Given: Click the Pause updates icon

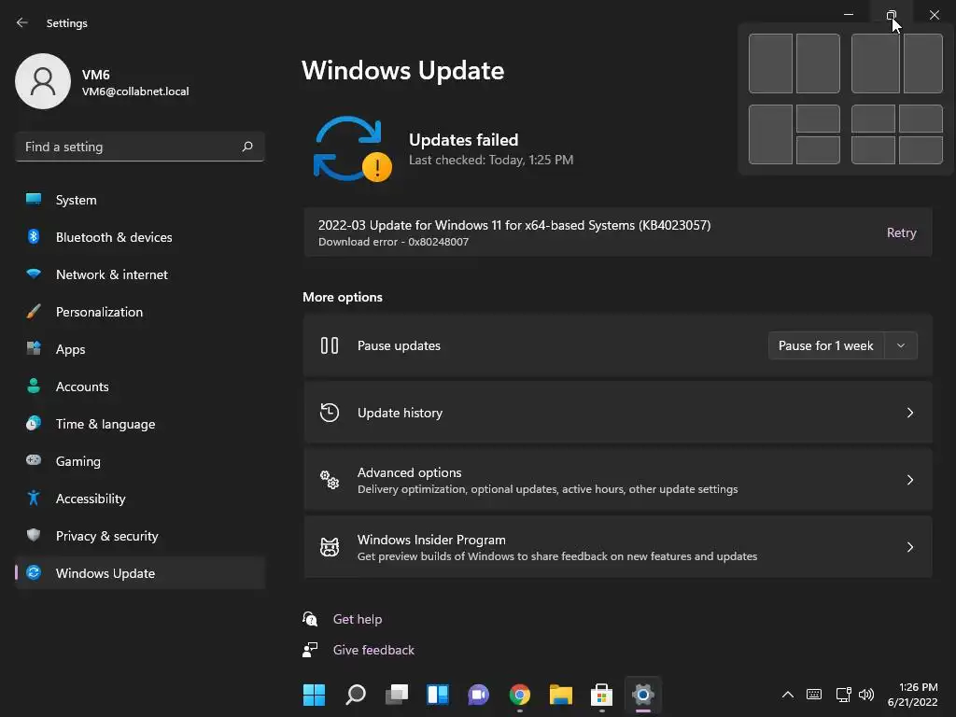Looking at the screenshot, I should (x=330, y=345).
